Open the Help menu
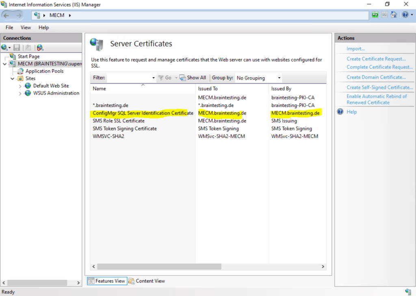The height and width of the screenshot is (296, 416). (43, 28)
